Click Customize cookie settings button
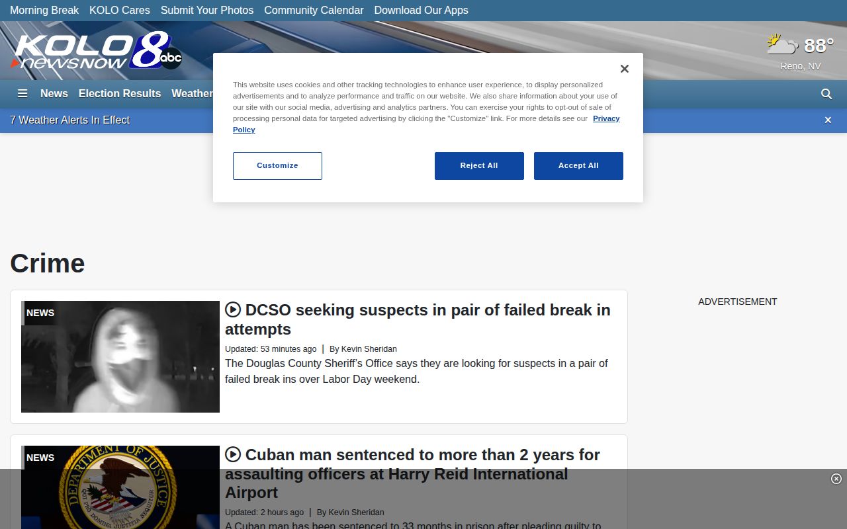Image resolution: width=847 pixels, height=529 pixels. tap(277, 166)
